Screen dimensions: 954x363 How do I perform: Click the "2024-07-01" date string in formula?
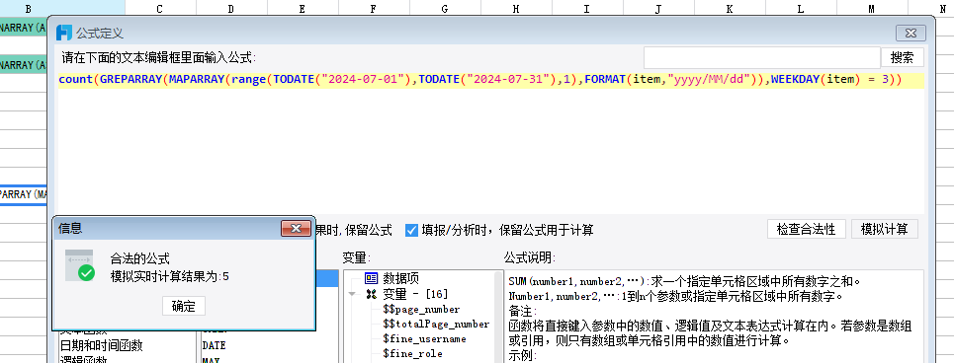[363, 80]
